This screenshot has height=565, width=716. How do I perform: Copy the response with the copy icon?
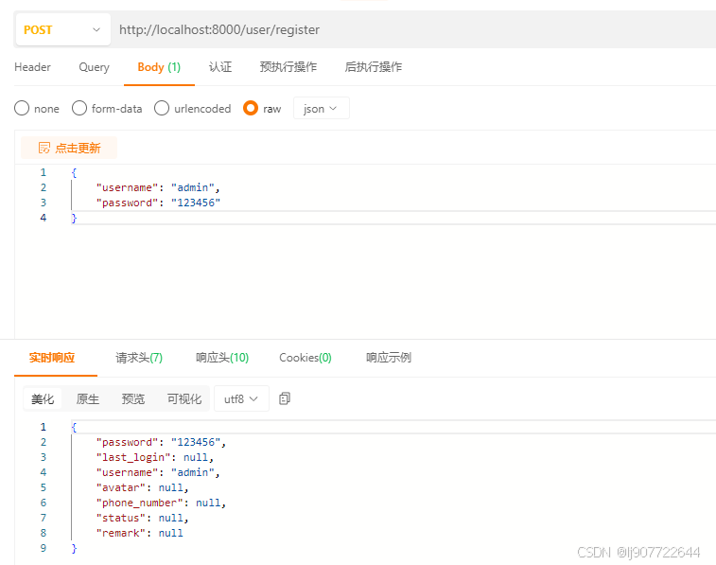pyautogui.click(x=285, y=398)
